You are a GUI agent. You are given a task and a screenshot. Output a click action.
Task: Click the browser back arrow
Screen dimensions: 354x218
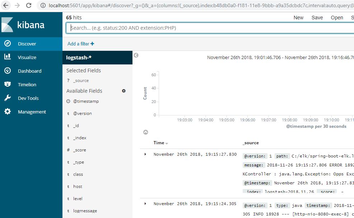click(x=6, y=5)
